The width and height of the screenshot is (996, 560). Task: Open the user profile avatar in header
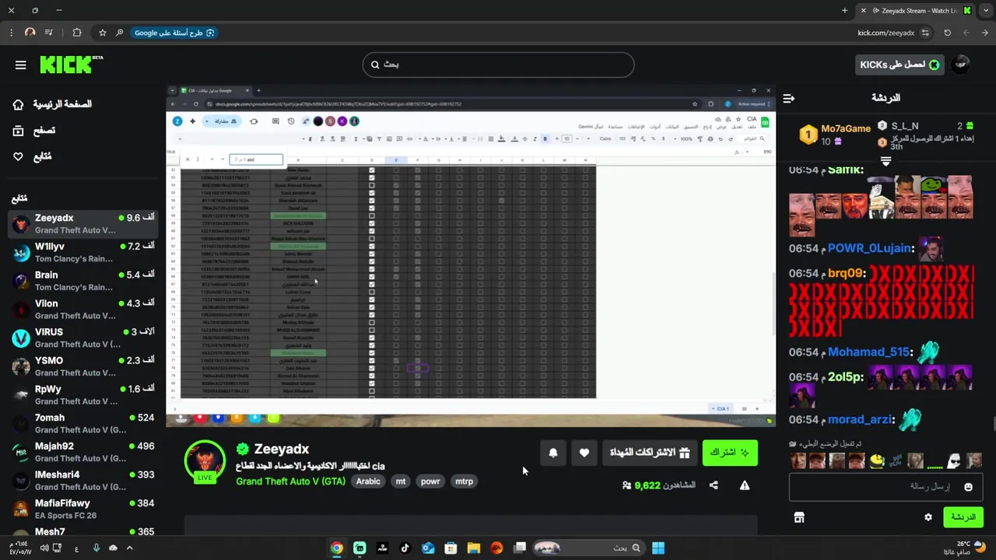961,65
